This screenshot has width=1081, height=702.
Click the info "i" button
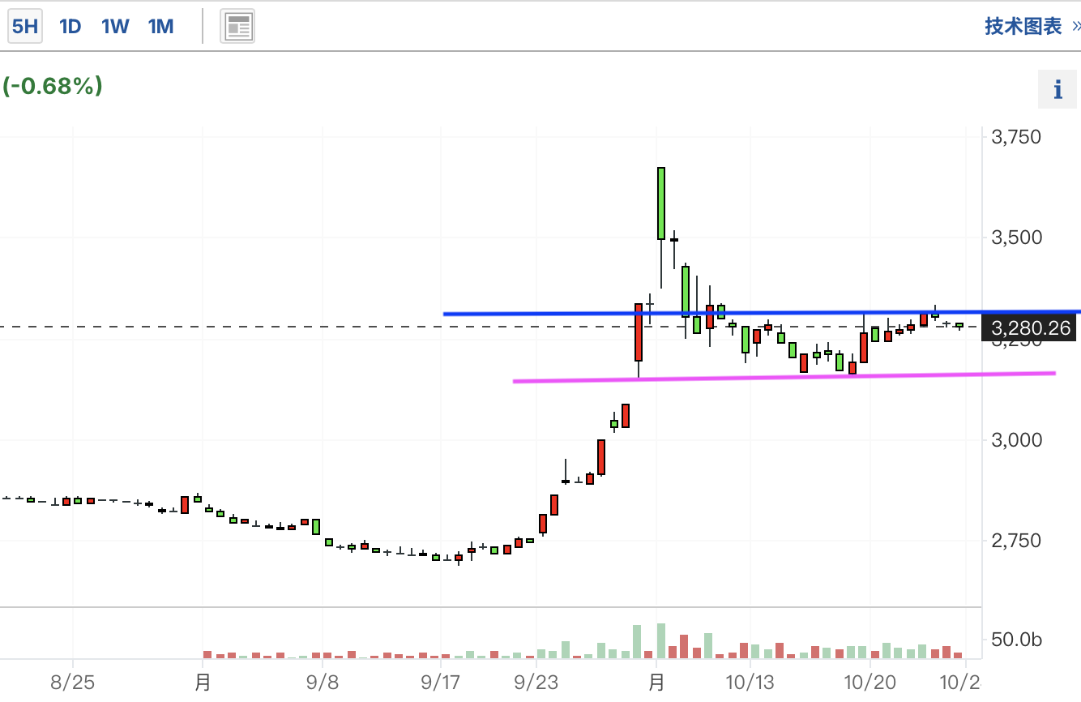point(1057,89)
